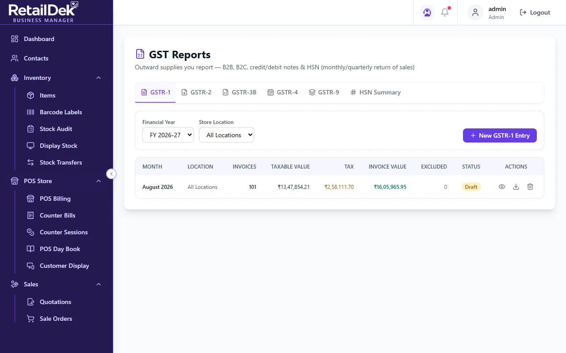566x353 pixels.
Task: Click the taxable value ₹13,47,854.21
Action: [294, 187]
